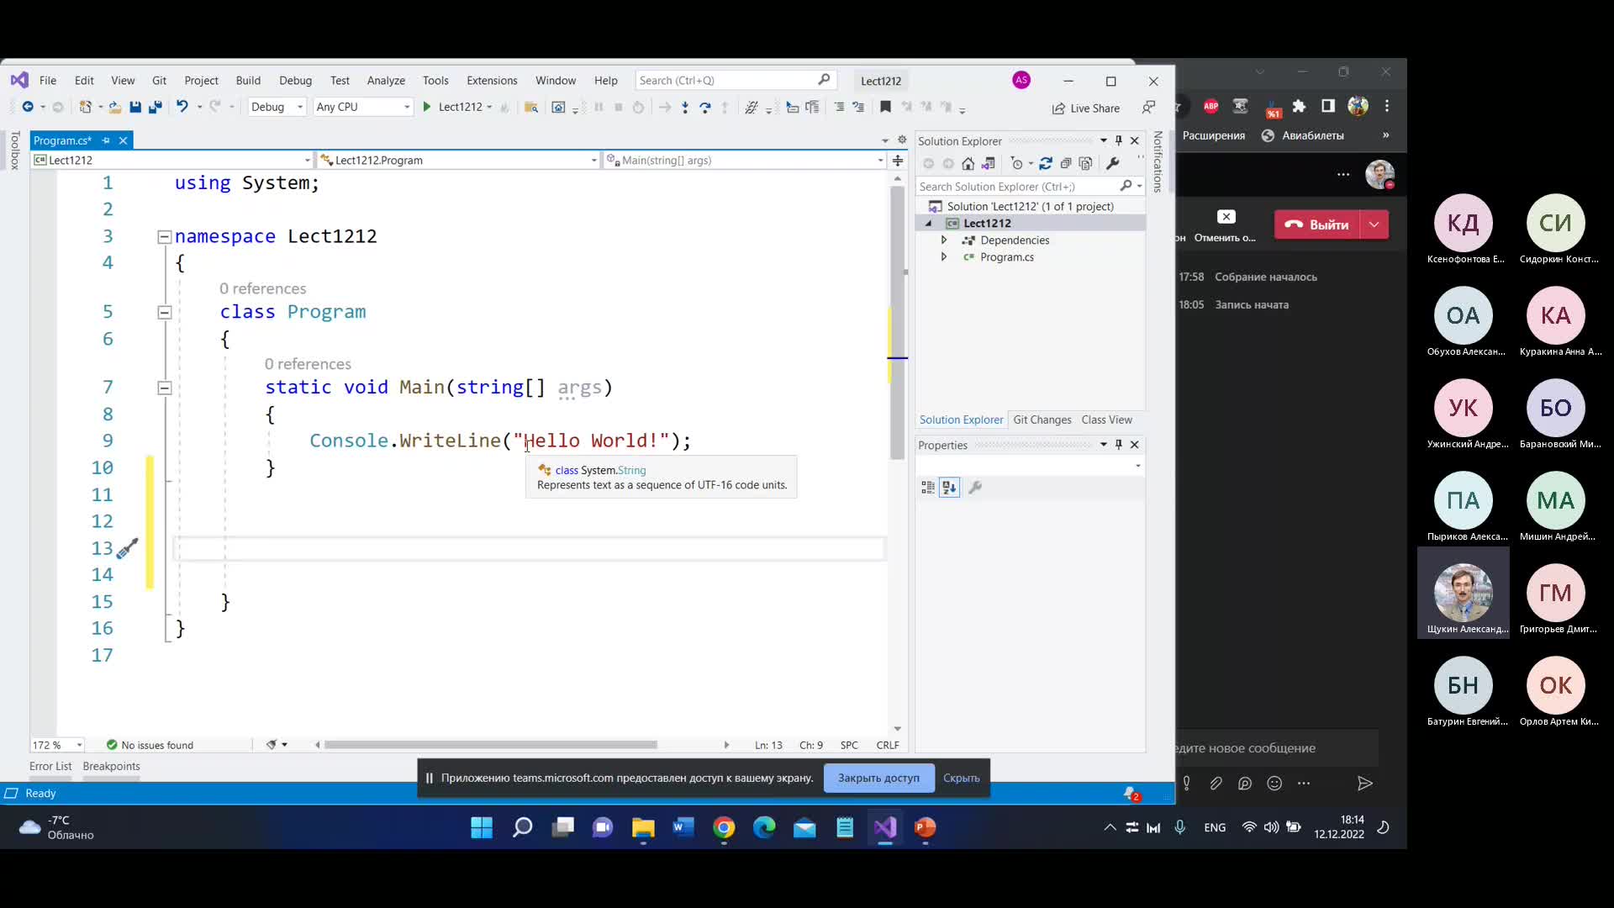Collapse Lect1212 project node
Image resolution: width=1614 pixels, height=908 pixels.
coord(929,224)
